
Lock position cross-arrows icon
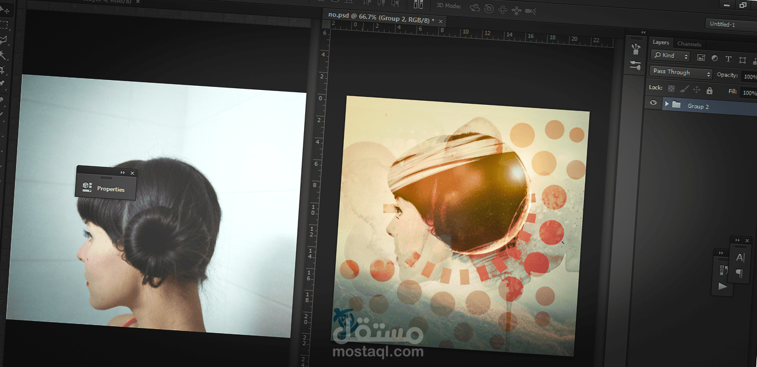(x=696, y=90)
